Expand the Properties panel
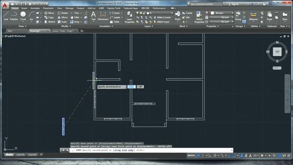The height and width of the screenshot is (165, 293). 212,26
